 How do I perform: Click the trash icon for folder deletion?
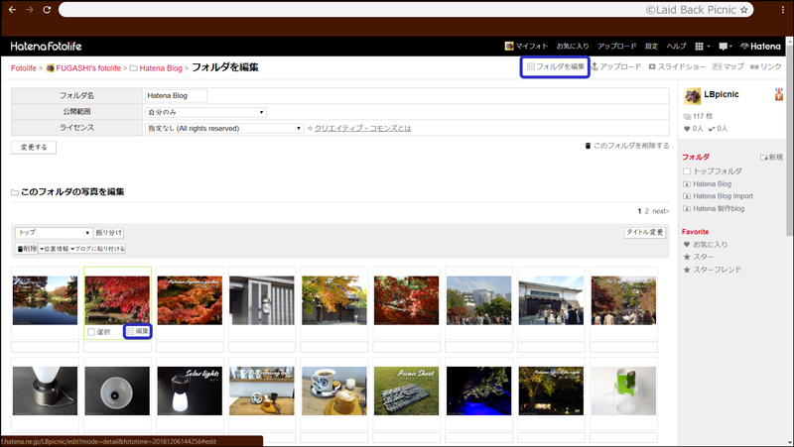tap(588, 146)
